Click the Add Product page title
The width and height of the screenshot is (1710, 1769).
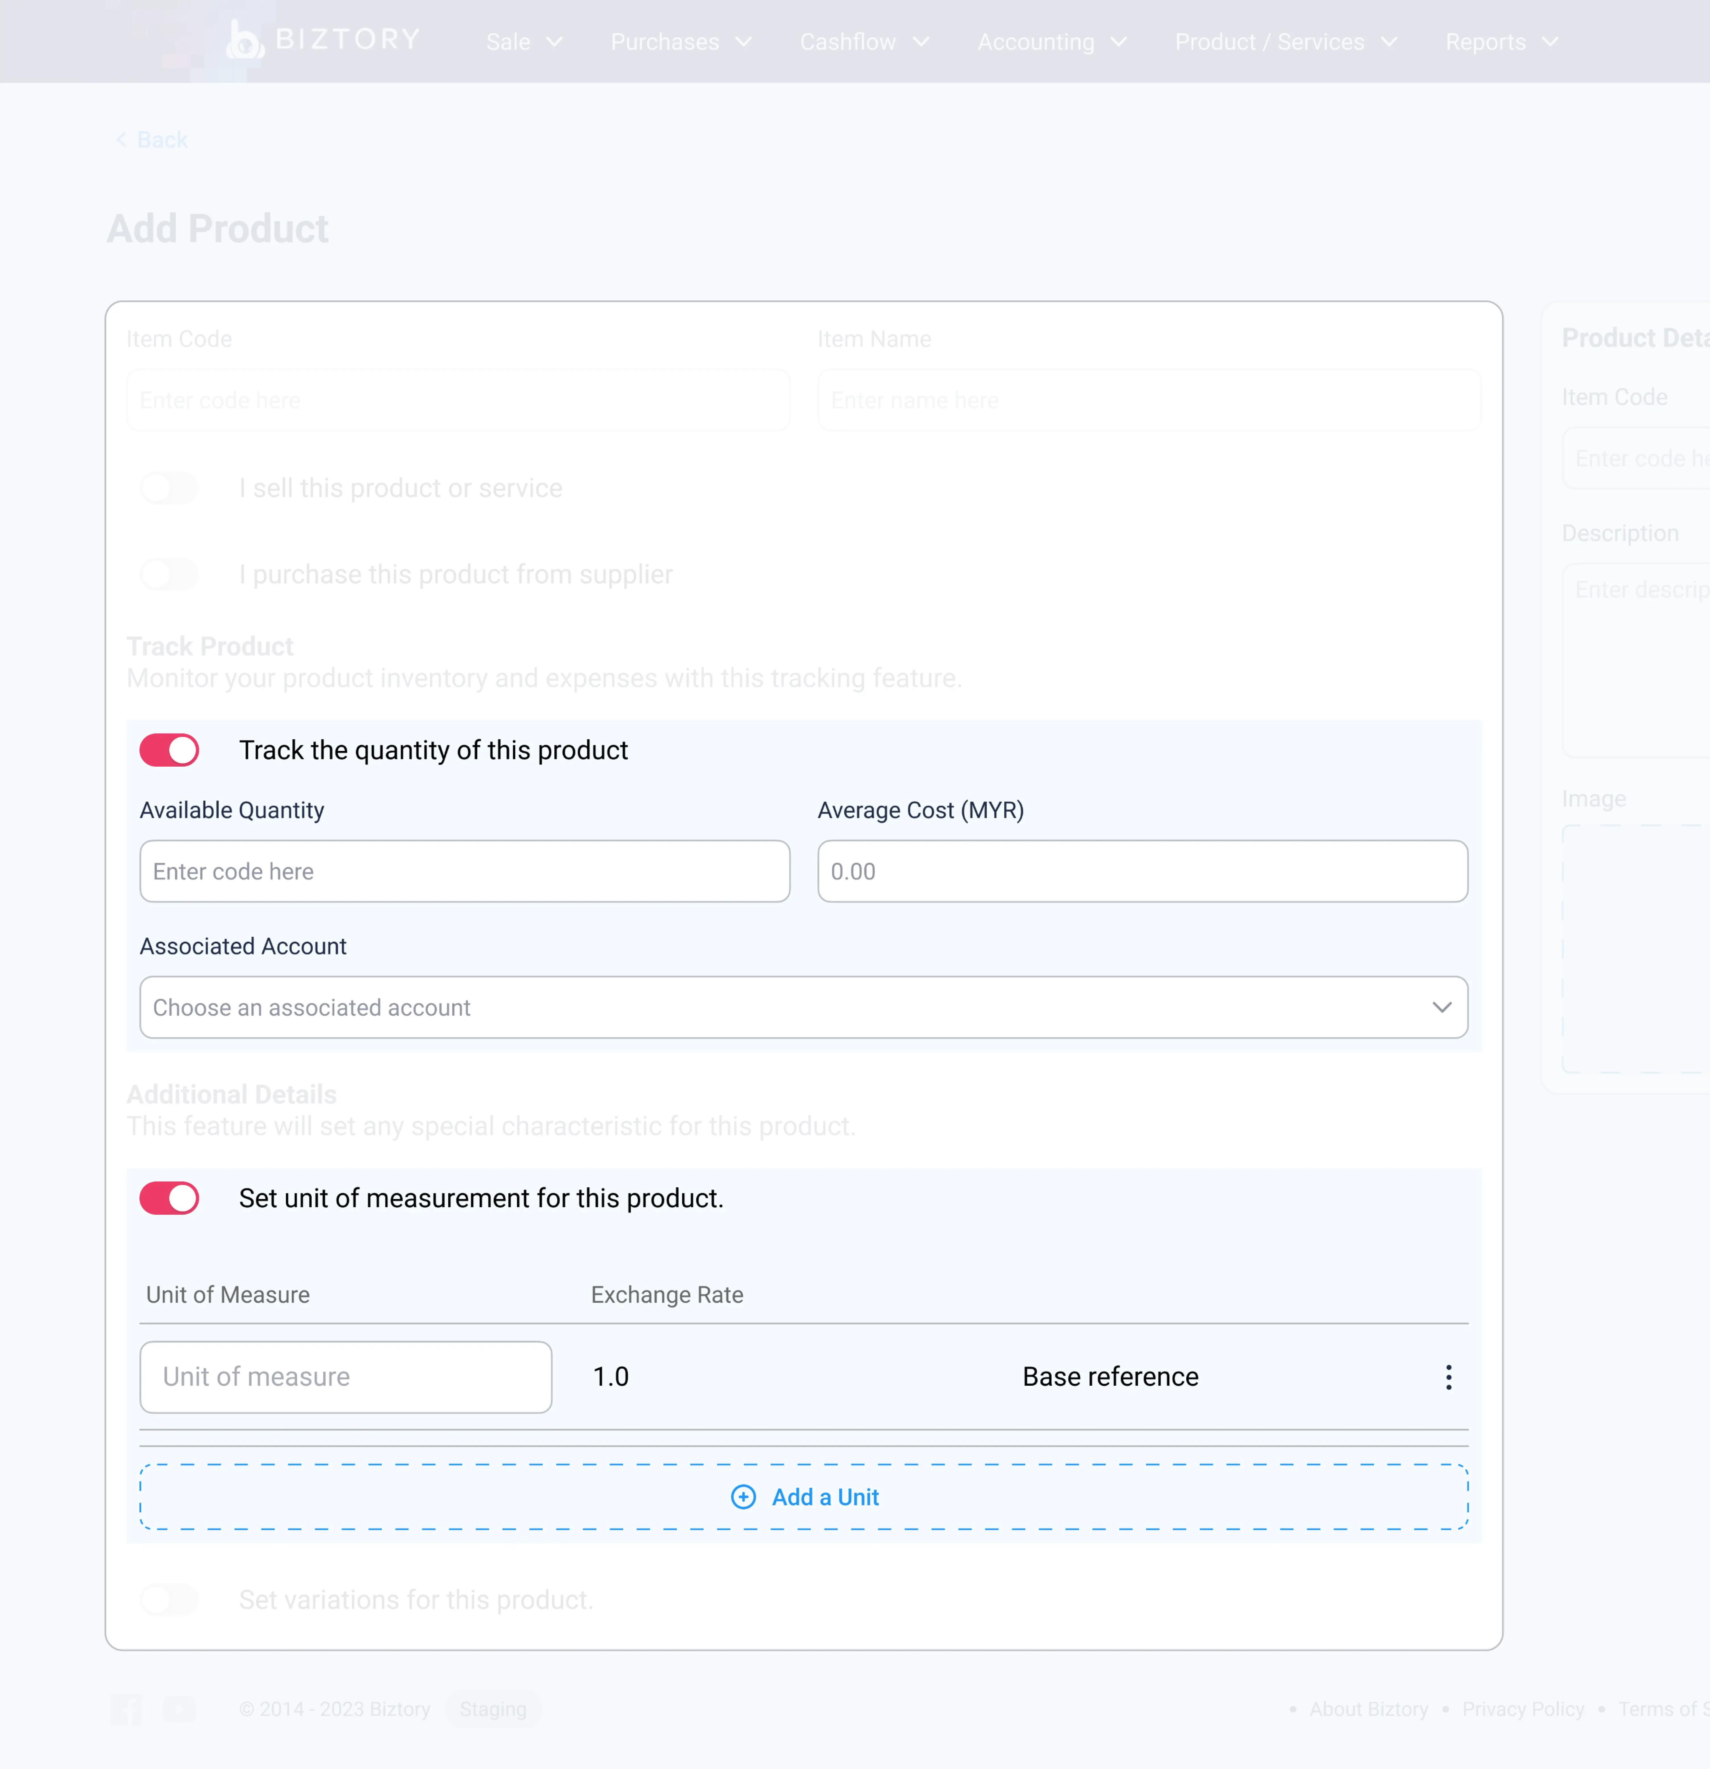click(x=218, y=229)
